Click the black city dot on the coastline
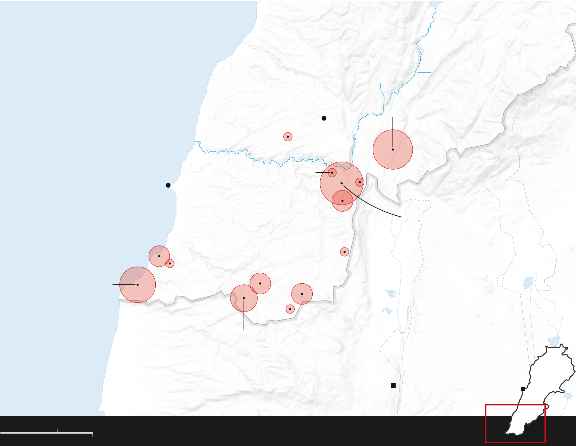This screenshot has width=577, height=446. point(168,185)
